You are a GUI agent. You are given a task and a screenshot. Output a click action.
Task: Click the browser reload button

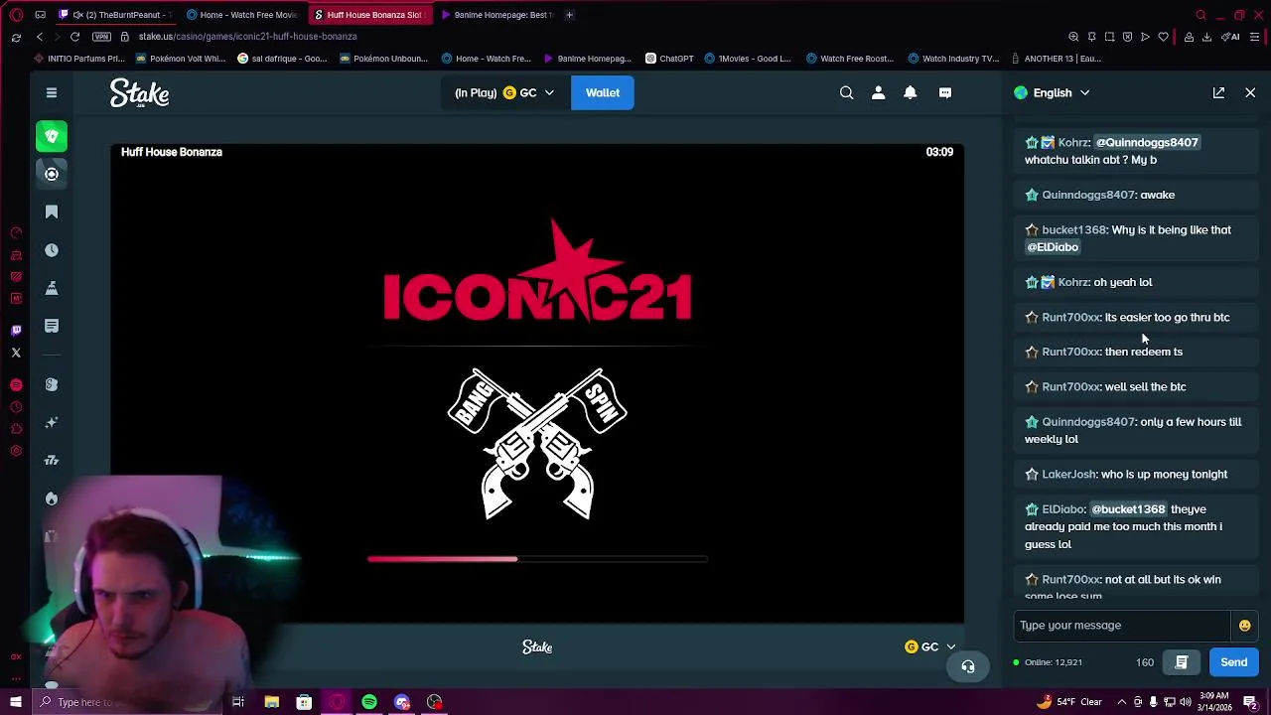click(x=74, y=37)
